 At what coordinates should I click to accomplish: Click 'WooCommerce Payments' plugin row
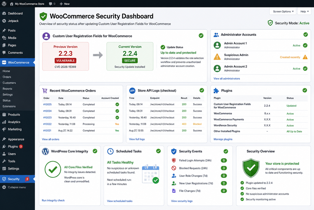click(x=261, y=120)
